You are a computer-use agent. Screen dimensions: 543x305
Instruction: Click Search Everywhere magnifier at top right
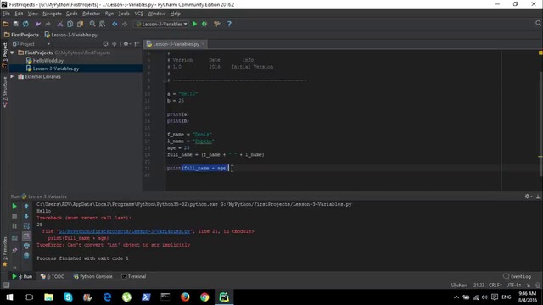[538, 23]
